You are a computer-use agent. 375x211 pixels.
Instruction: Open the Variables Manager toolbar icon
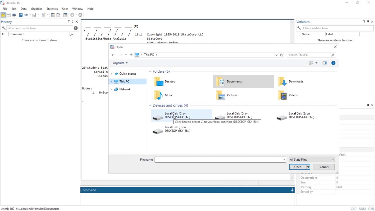[x=65, y=15]
